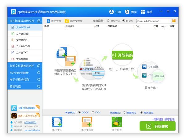Select the DOC format radio button
Image resolution: width=186 pixels, height=140 pixels.
tap(93, 113)
